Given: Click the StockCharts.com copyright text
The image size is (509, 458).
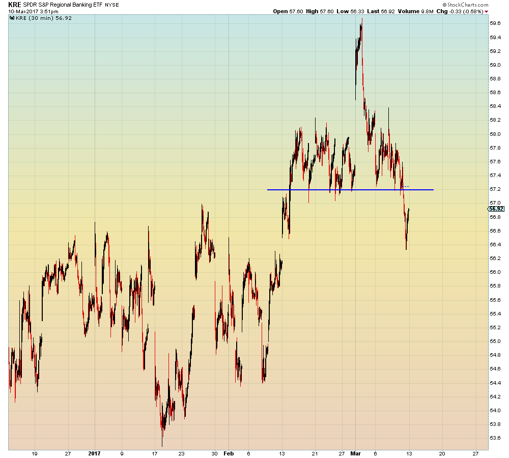Looking at the screenshot, I should 465,5.
